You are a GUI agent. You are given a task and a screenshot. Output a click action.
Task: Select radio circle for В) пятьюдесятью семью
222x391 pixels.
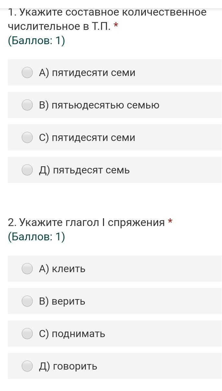[27, 105]
